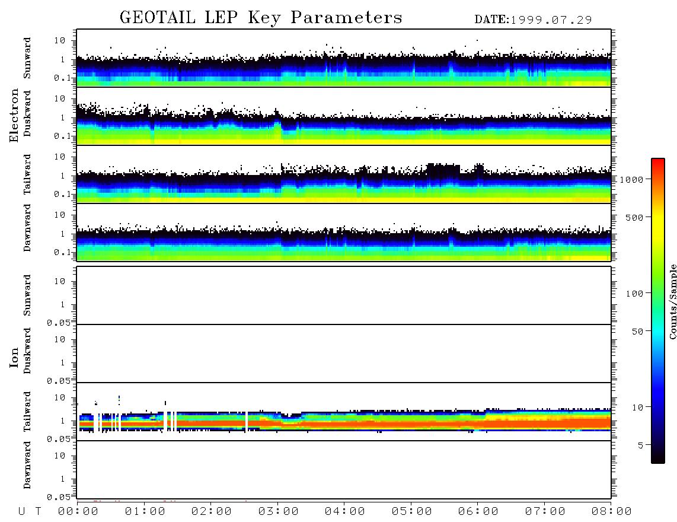Click the Ion Tailward panel label
The image size is (677, 522).
tap(27, 412)
